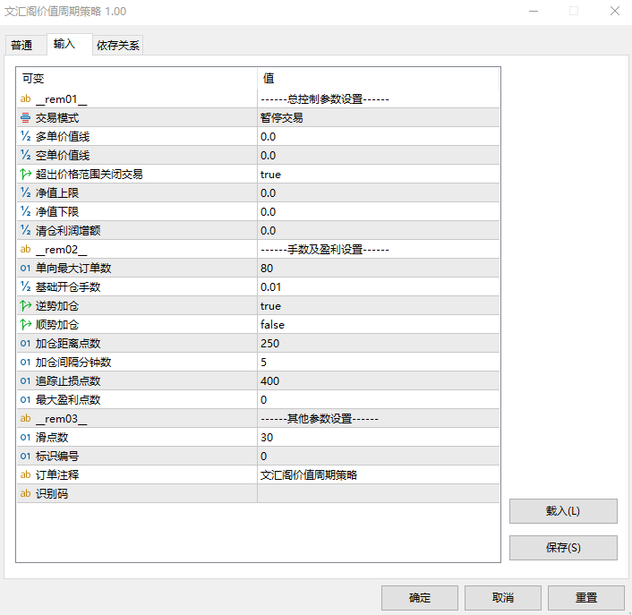Click the integer icon beside 滑点数
The height and width of the screenshot is (615, 632).
pyautogui.click(x=25, y=438)
